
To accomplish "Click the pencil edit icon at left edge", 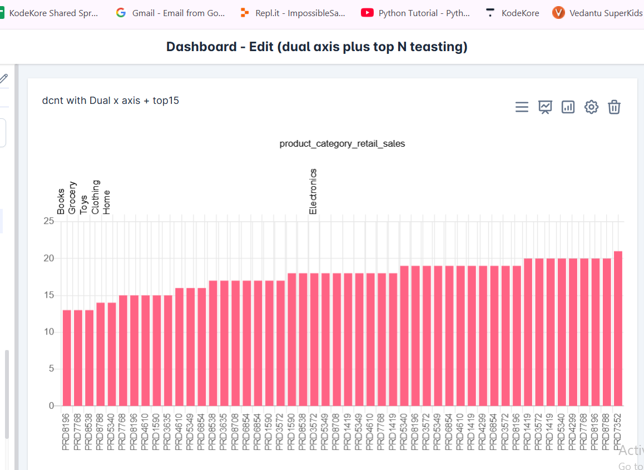I will pyautogui.click(x=4, y=79).
